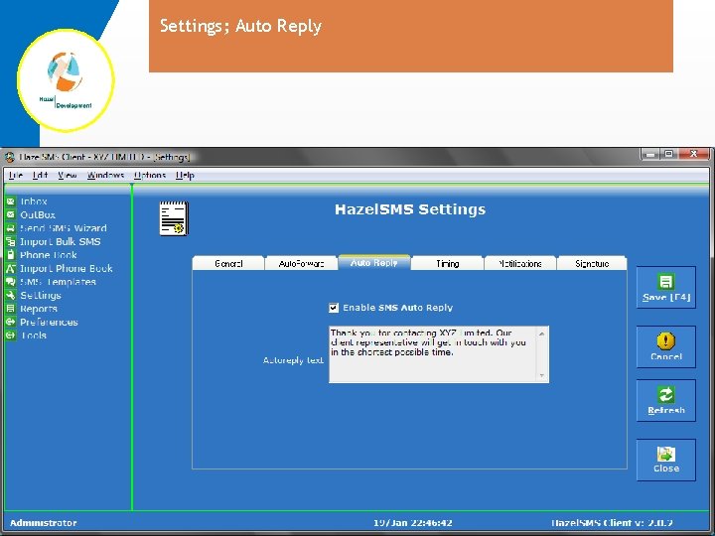Click the Refresh button
Screen dimensions: 715x536
pyautogui.click(x=666, y=401)
